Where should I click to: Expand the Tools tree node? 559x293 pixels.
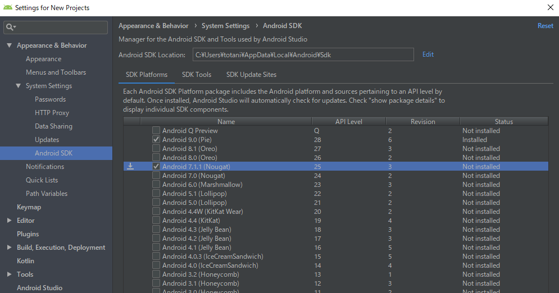tap(9, 274)
